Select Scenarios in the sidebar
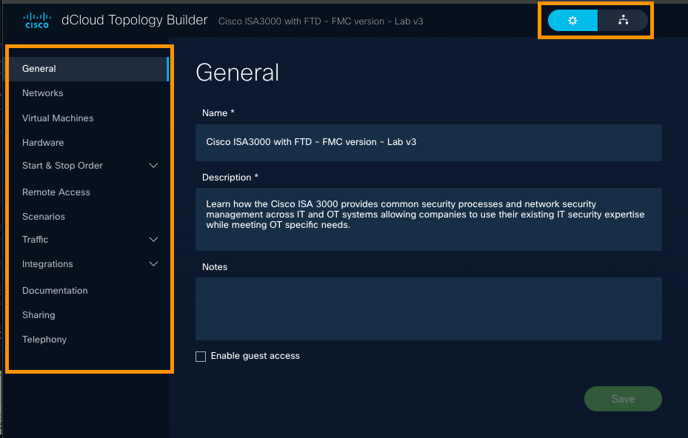 [44, 217]
